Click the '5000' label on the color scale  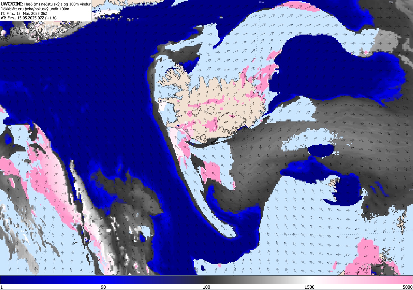coord(407,287)
